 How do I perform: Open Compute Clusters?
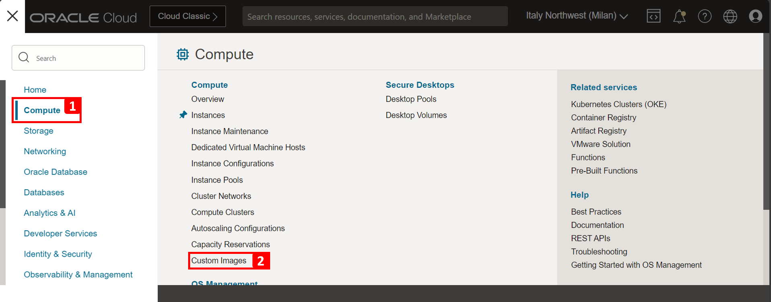point(223,212)
